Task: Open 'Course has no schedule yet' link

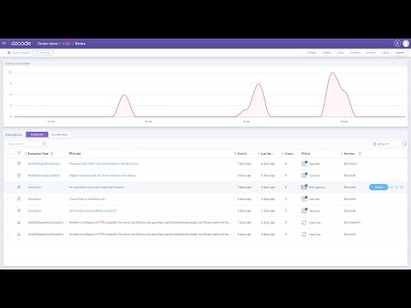Action: [86, 198]
